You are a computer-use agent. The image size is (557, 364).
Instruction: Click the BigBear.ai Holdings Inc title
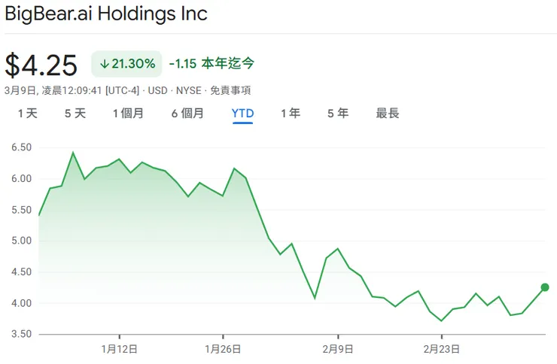pos(106,14)
